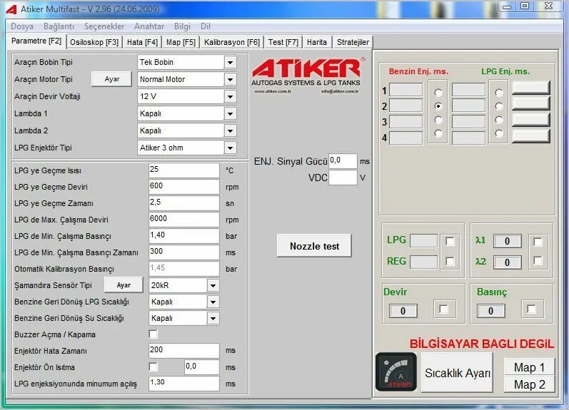Click the Nozzle test button
569x410 pixels.
(314, 246)
